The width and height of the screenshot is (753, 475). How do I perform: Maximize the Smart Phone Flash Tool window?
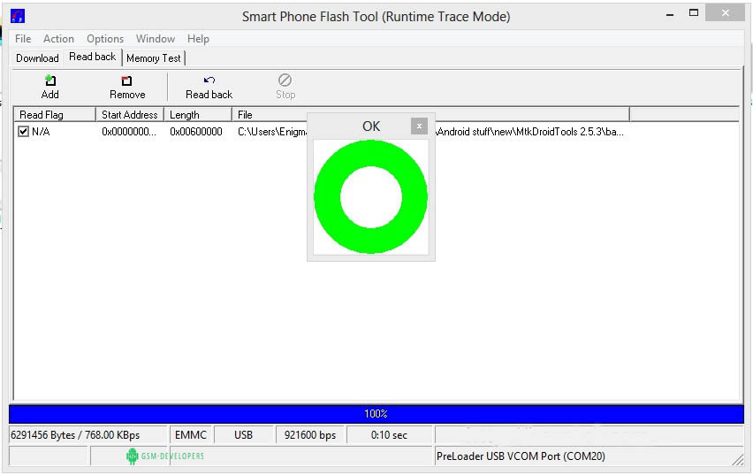[694, 13]
